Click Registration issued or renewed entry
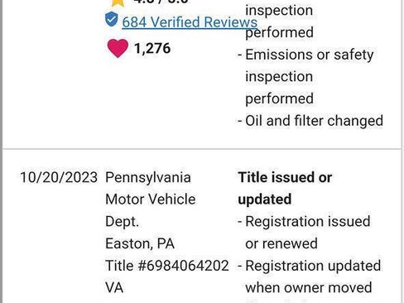 (304, 233)
